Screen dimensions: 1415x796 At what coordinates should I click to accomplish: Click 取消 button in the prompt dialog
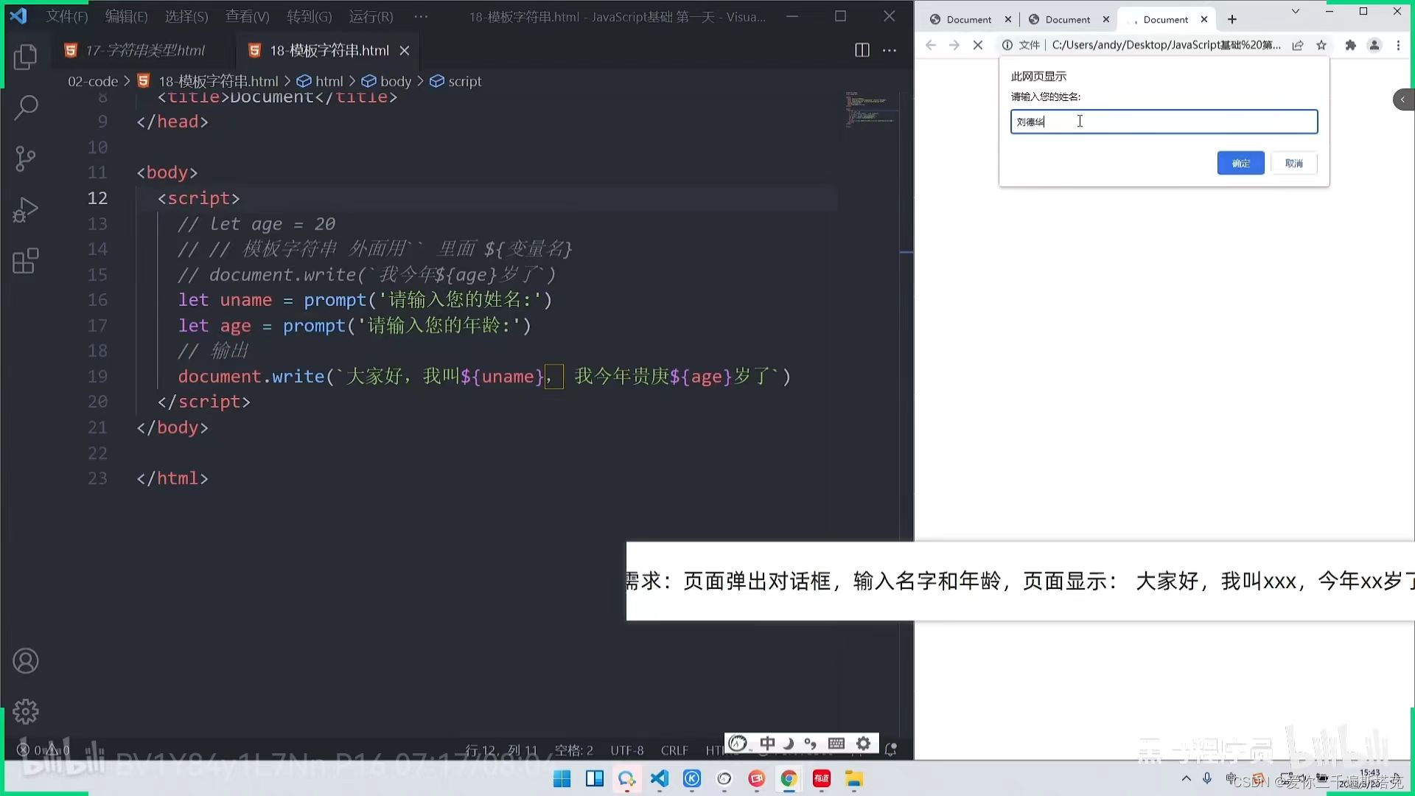[1293, 163]
